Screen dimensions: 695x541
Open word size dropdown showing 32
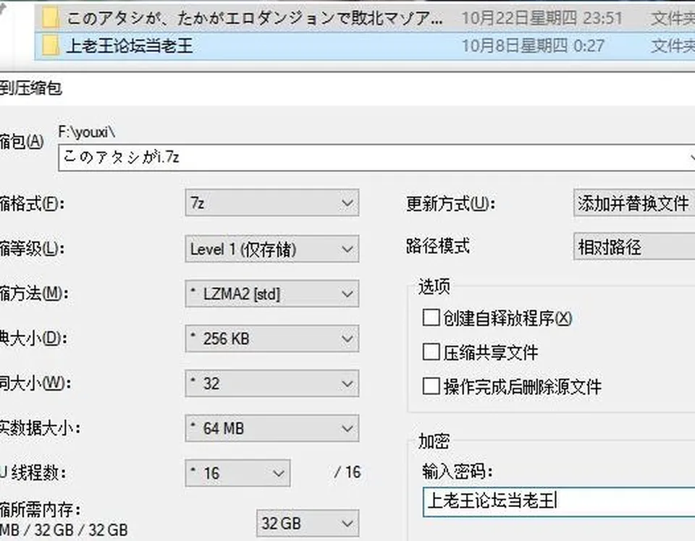271,383
